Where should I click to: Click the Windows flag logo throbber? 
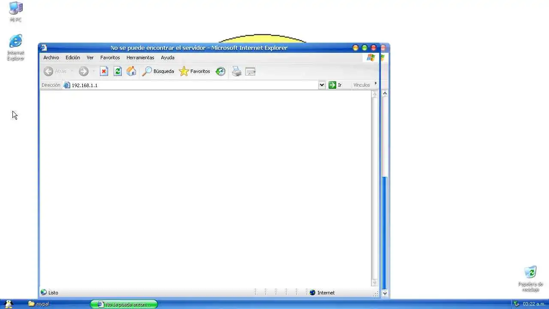[371, 58]
